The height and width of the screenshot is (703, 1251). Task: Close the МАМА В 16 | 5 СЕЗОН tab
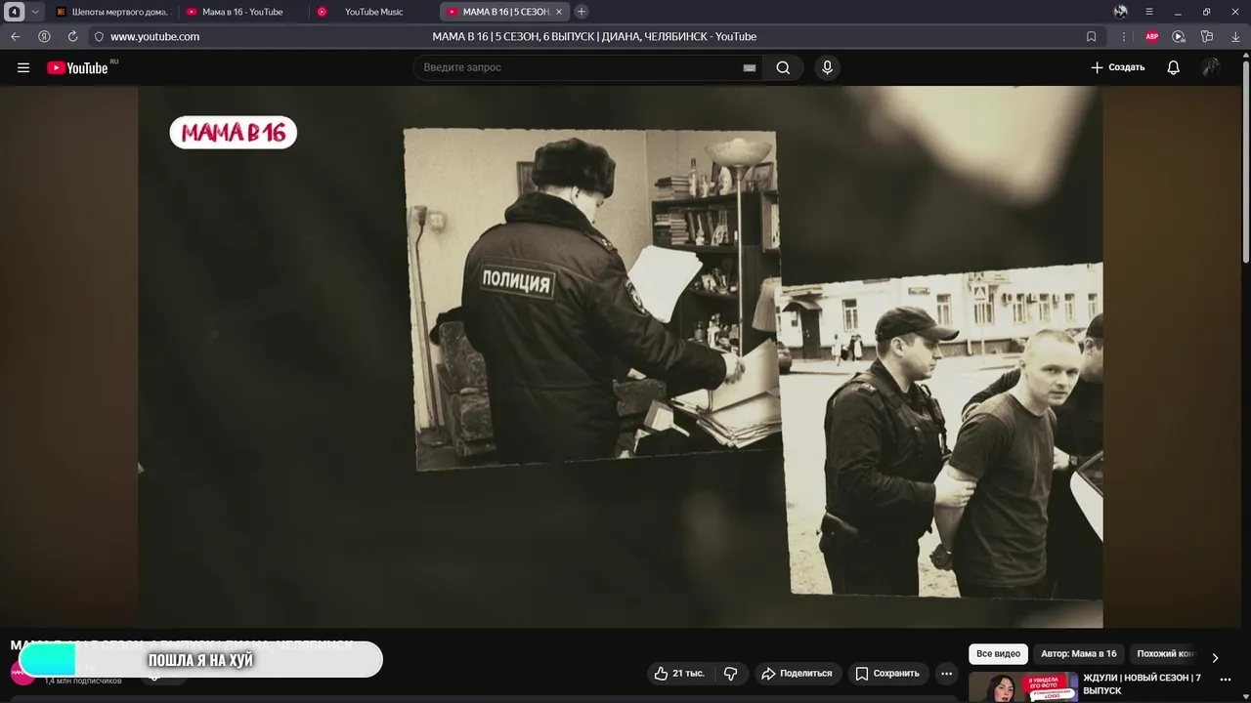(559, 12)
